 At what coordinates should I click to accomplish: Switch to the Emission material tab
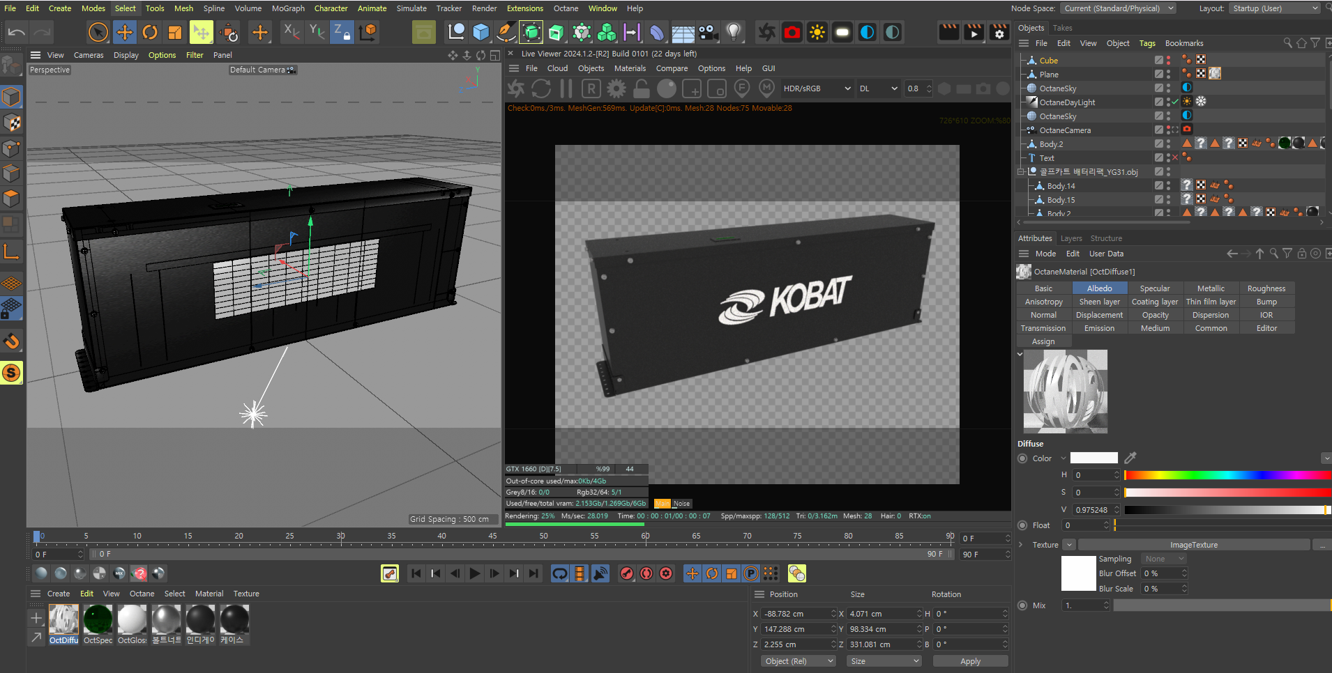click(x=1099, y=328)
